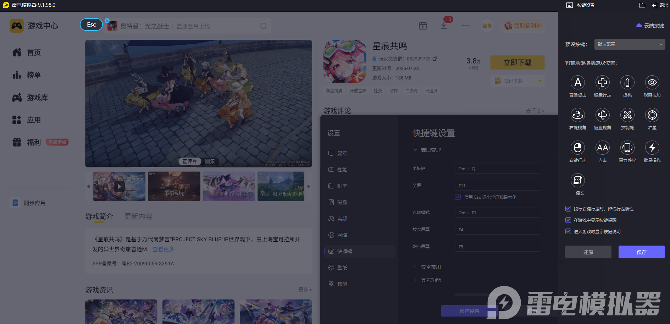
Task: Open the downloads icon with badge 10
Action: tap(444, 26)
